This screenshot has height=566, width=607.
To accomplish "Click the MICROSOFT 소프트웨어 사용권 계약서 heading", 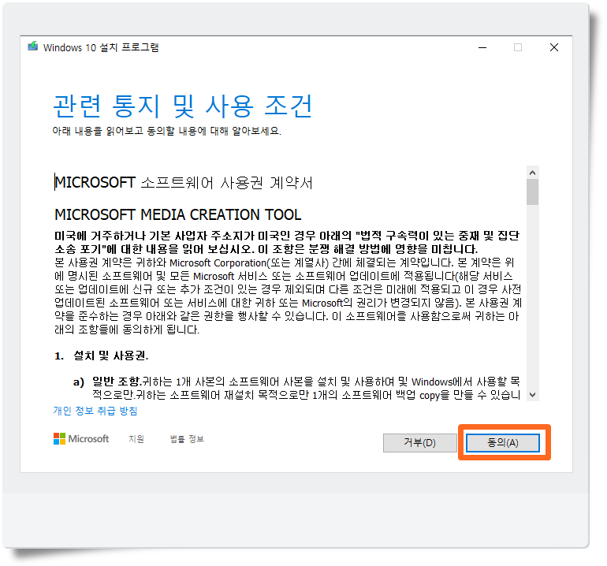I will point(184,182).
